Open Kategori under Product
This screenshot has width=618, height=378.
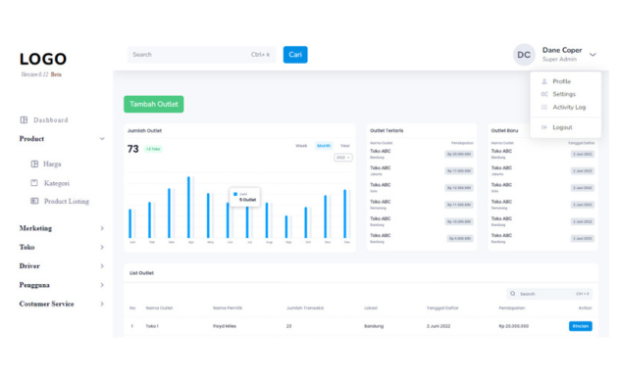tap(57, 183)
